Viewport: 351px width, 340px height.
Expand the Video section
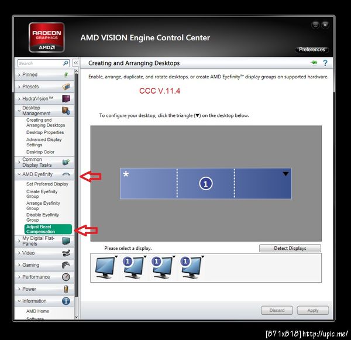point(19,253)
